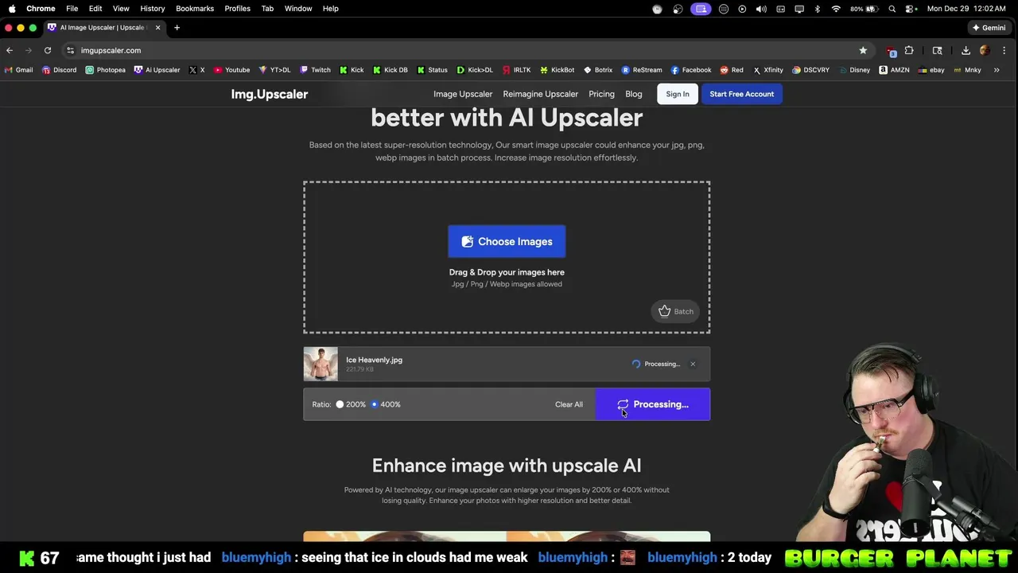Open the ebay bookmark
The height and width of the screenshot is (573, 1018).
931,70
